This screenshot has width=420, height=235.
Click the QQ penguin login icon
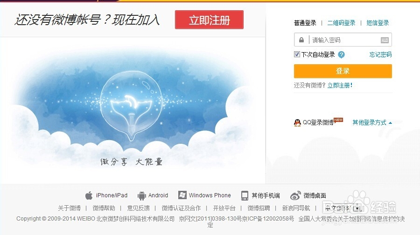click(x=297, y=122)
